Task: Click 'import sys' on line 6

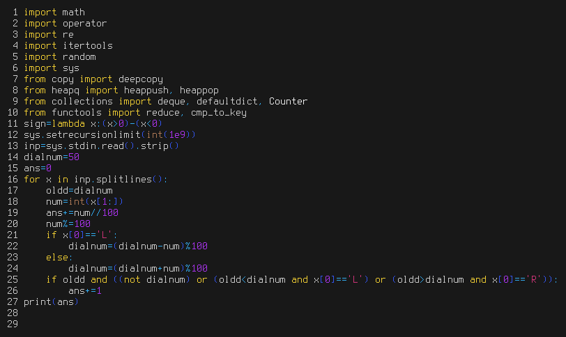Action: click(x=52, y=68)
